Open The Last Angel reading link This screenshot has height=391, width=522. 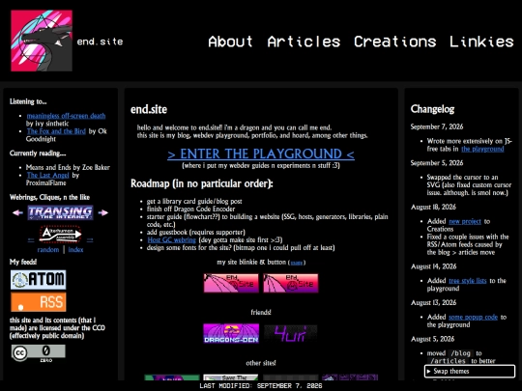click(48, 175)
